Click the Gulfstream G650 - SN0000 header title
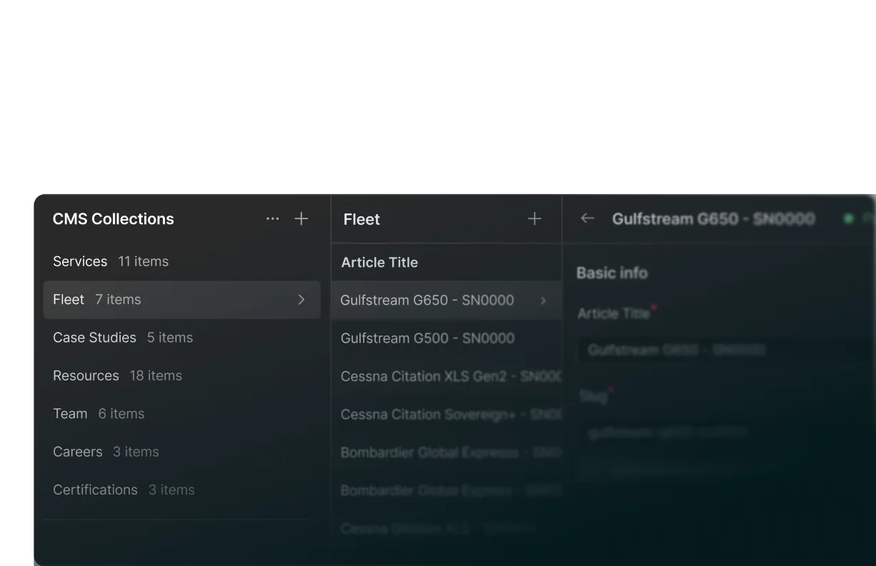This screenshot has height=566, width=876. pyautogui.click(x=713, y=218)
